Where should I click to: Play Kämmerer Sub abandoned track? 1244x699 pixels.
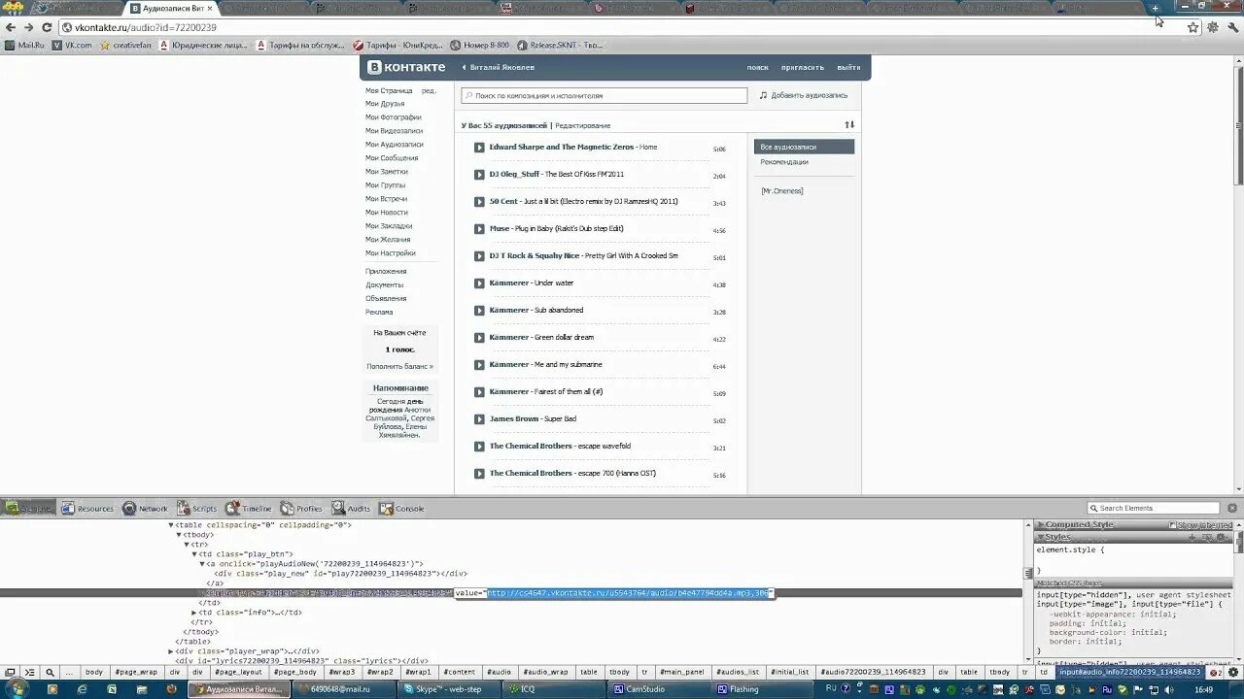[479, 311]
